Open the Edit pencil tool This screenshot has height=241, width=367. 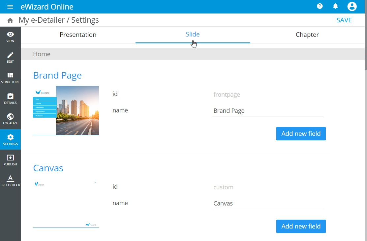click(x=10, y=57)
